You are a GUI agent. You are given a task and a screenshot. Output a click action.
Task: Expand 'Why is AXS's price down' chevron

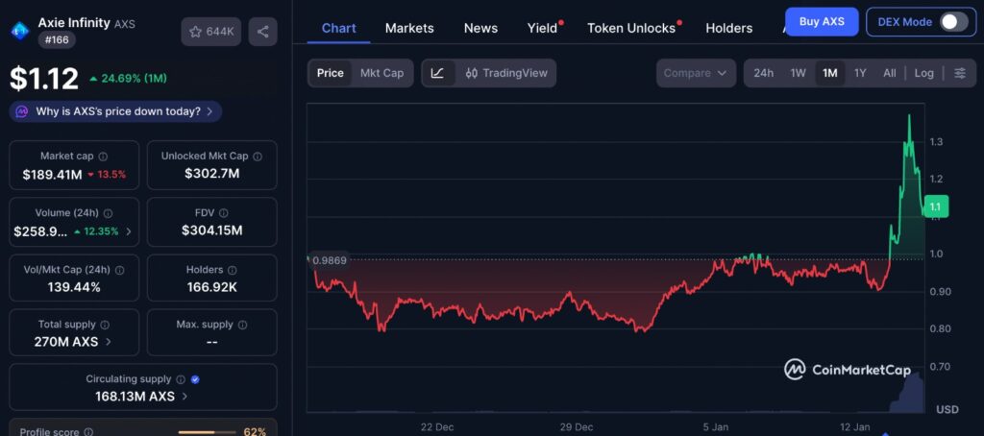(x=209, y=111)
